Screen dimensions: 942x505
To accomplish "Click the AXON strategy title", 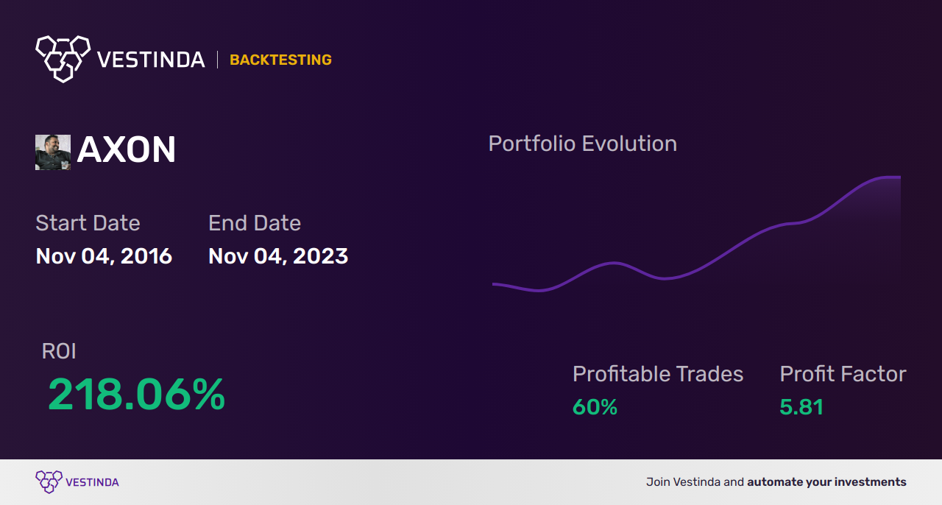I will 127,151.
